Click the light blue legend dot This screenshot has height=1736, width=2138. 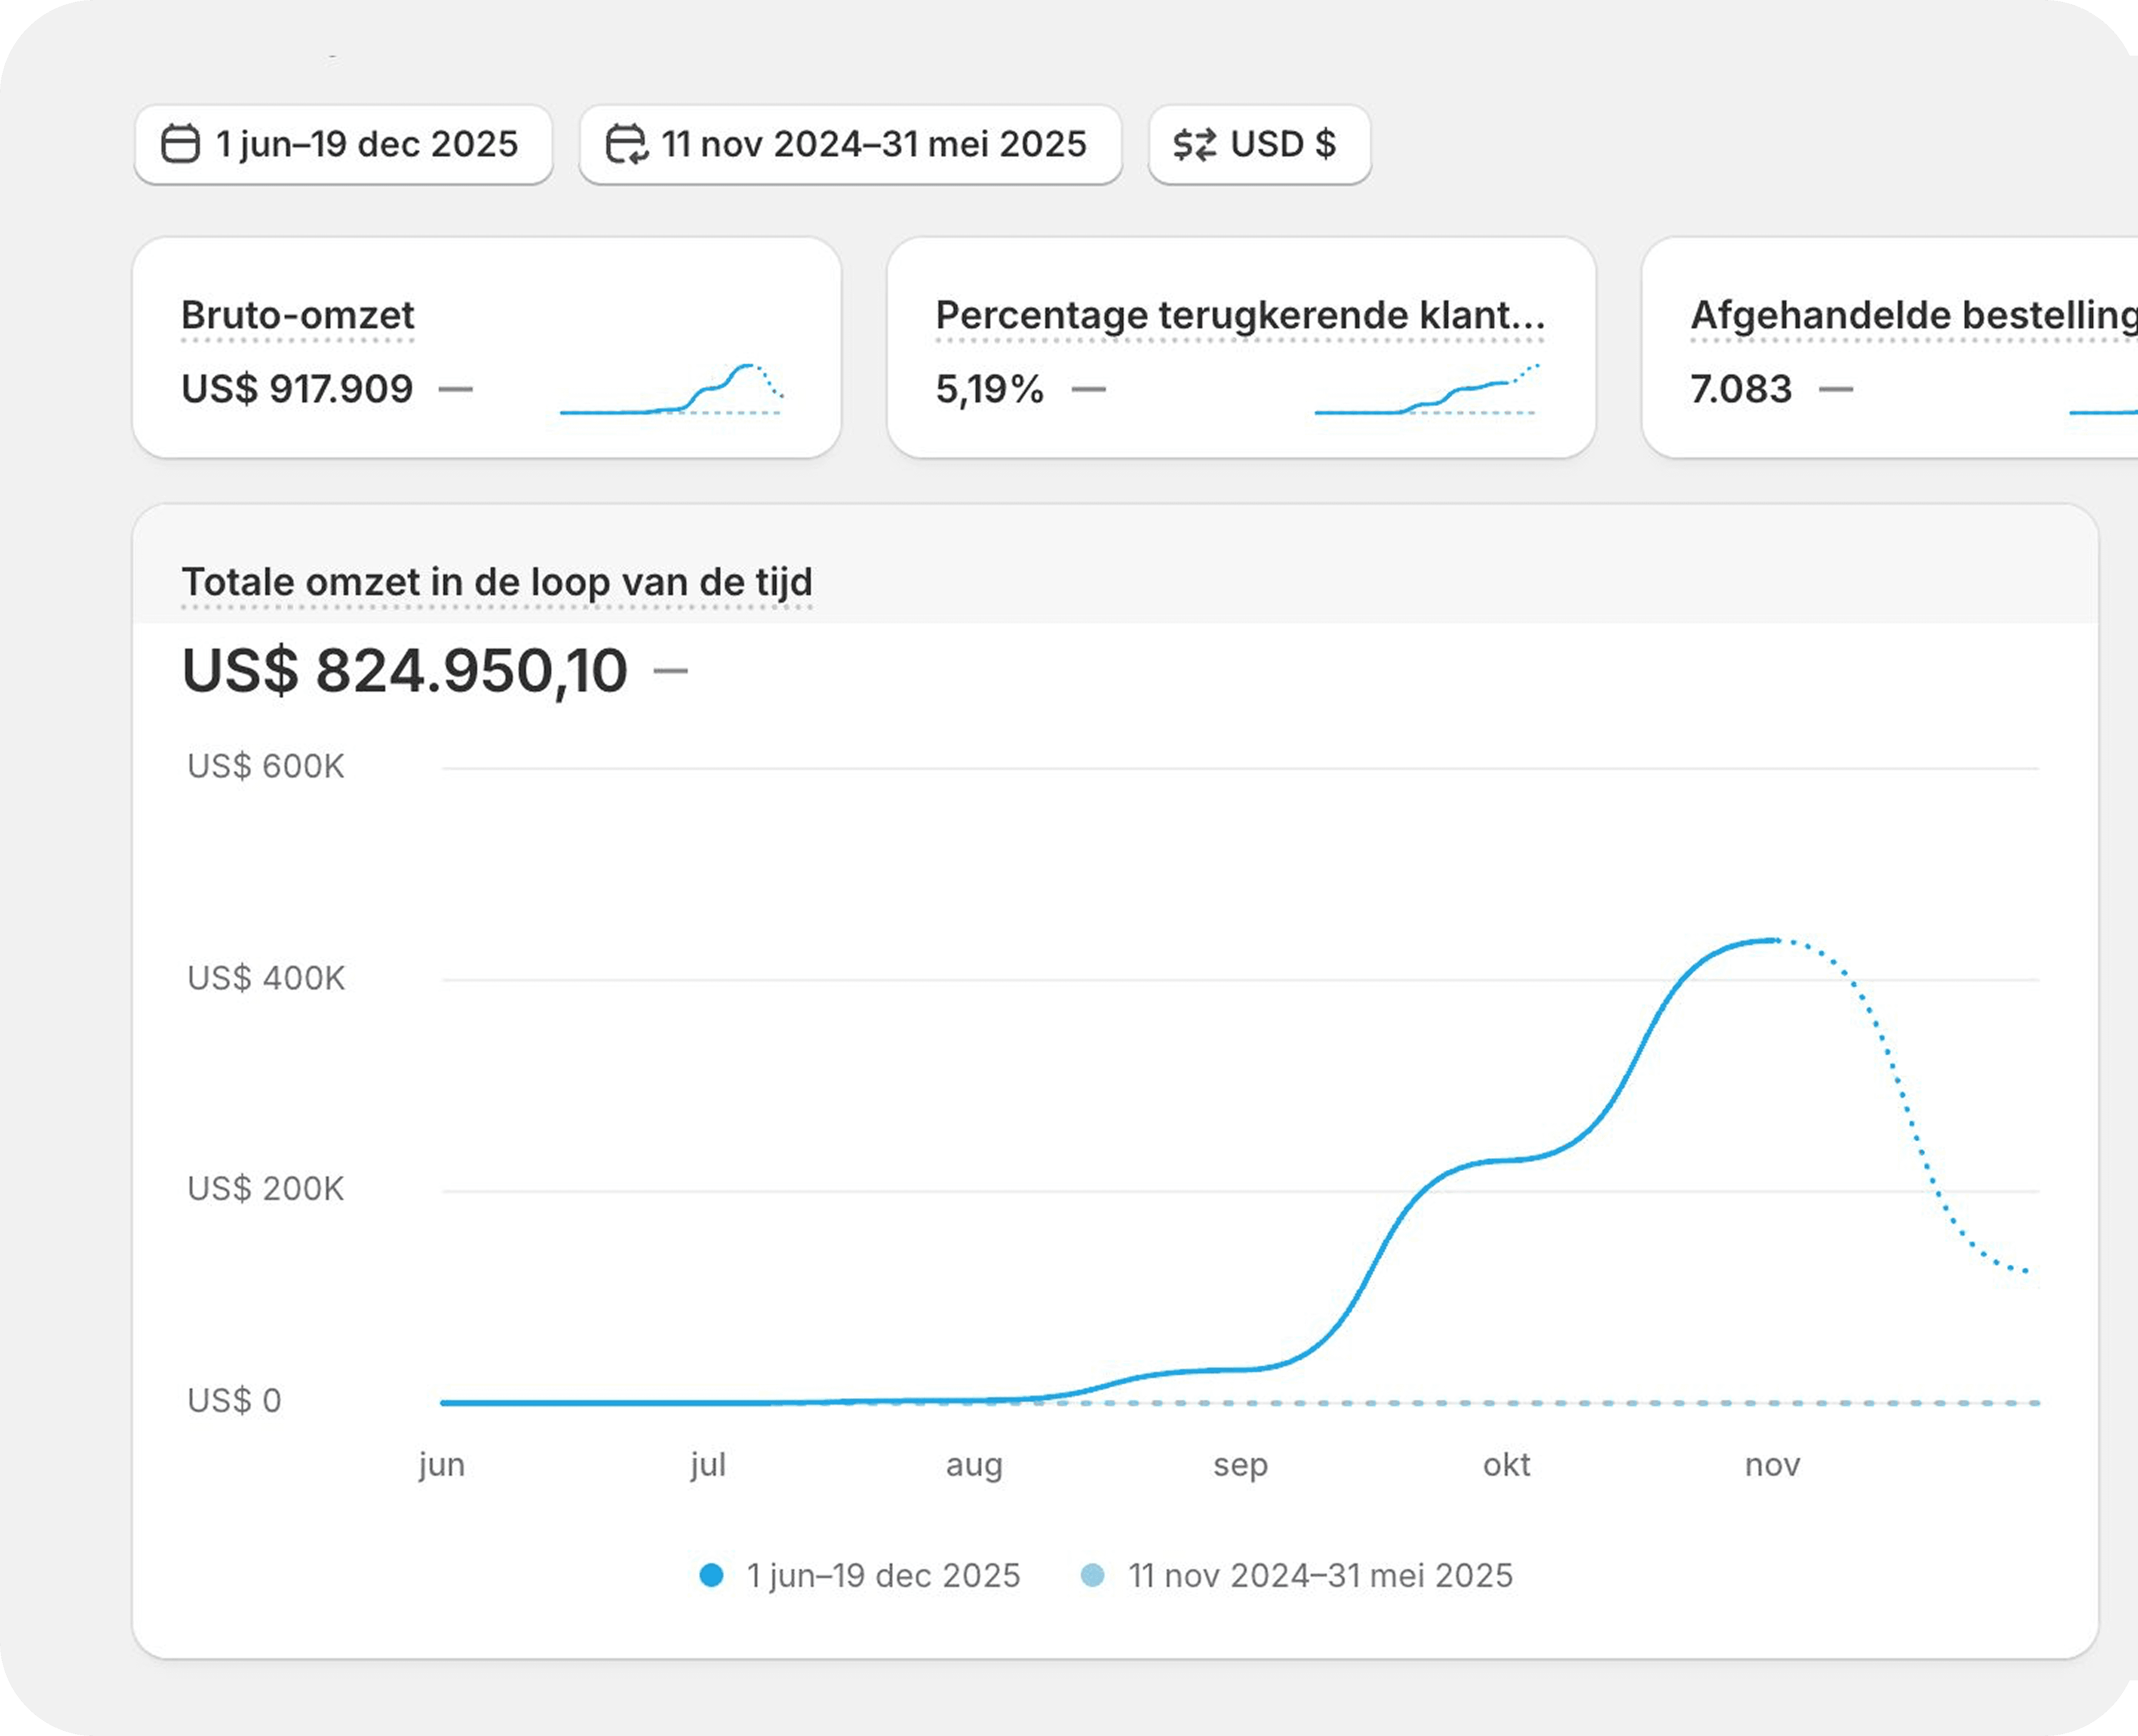pyautogui.click(x=1093, y=1576)
